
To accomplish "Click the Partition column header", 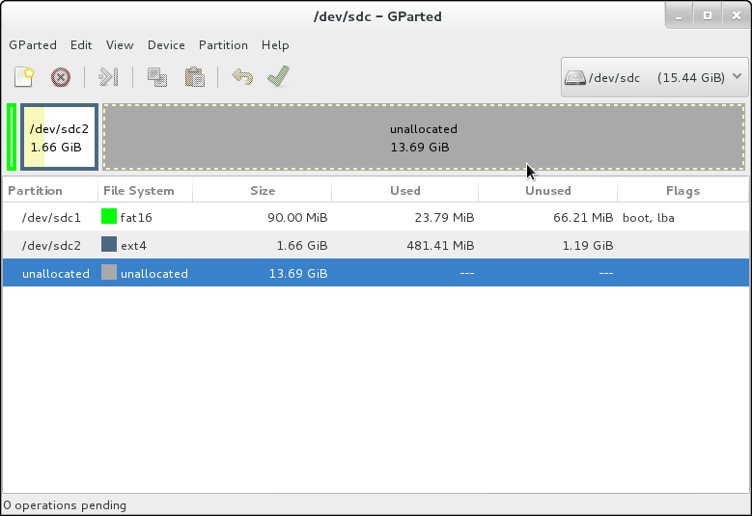I will [x=50, y=191].
